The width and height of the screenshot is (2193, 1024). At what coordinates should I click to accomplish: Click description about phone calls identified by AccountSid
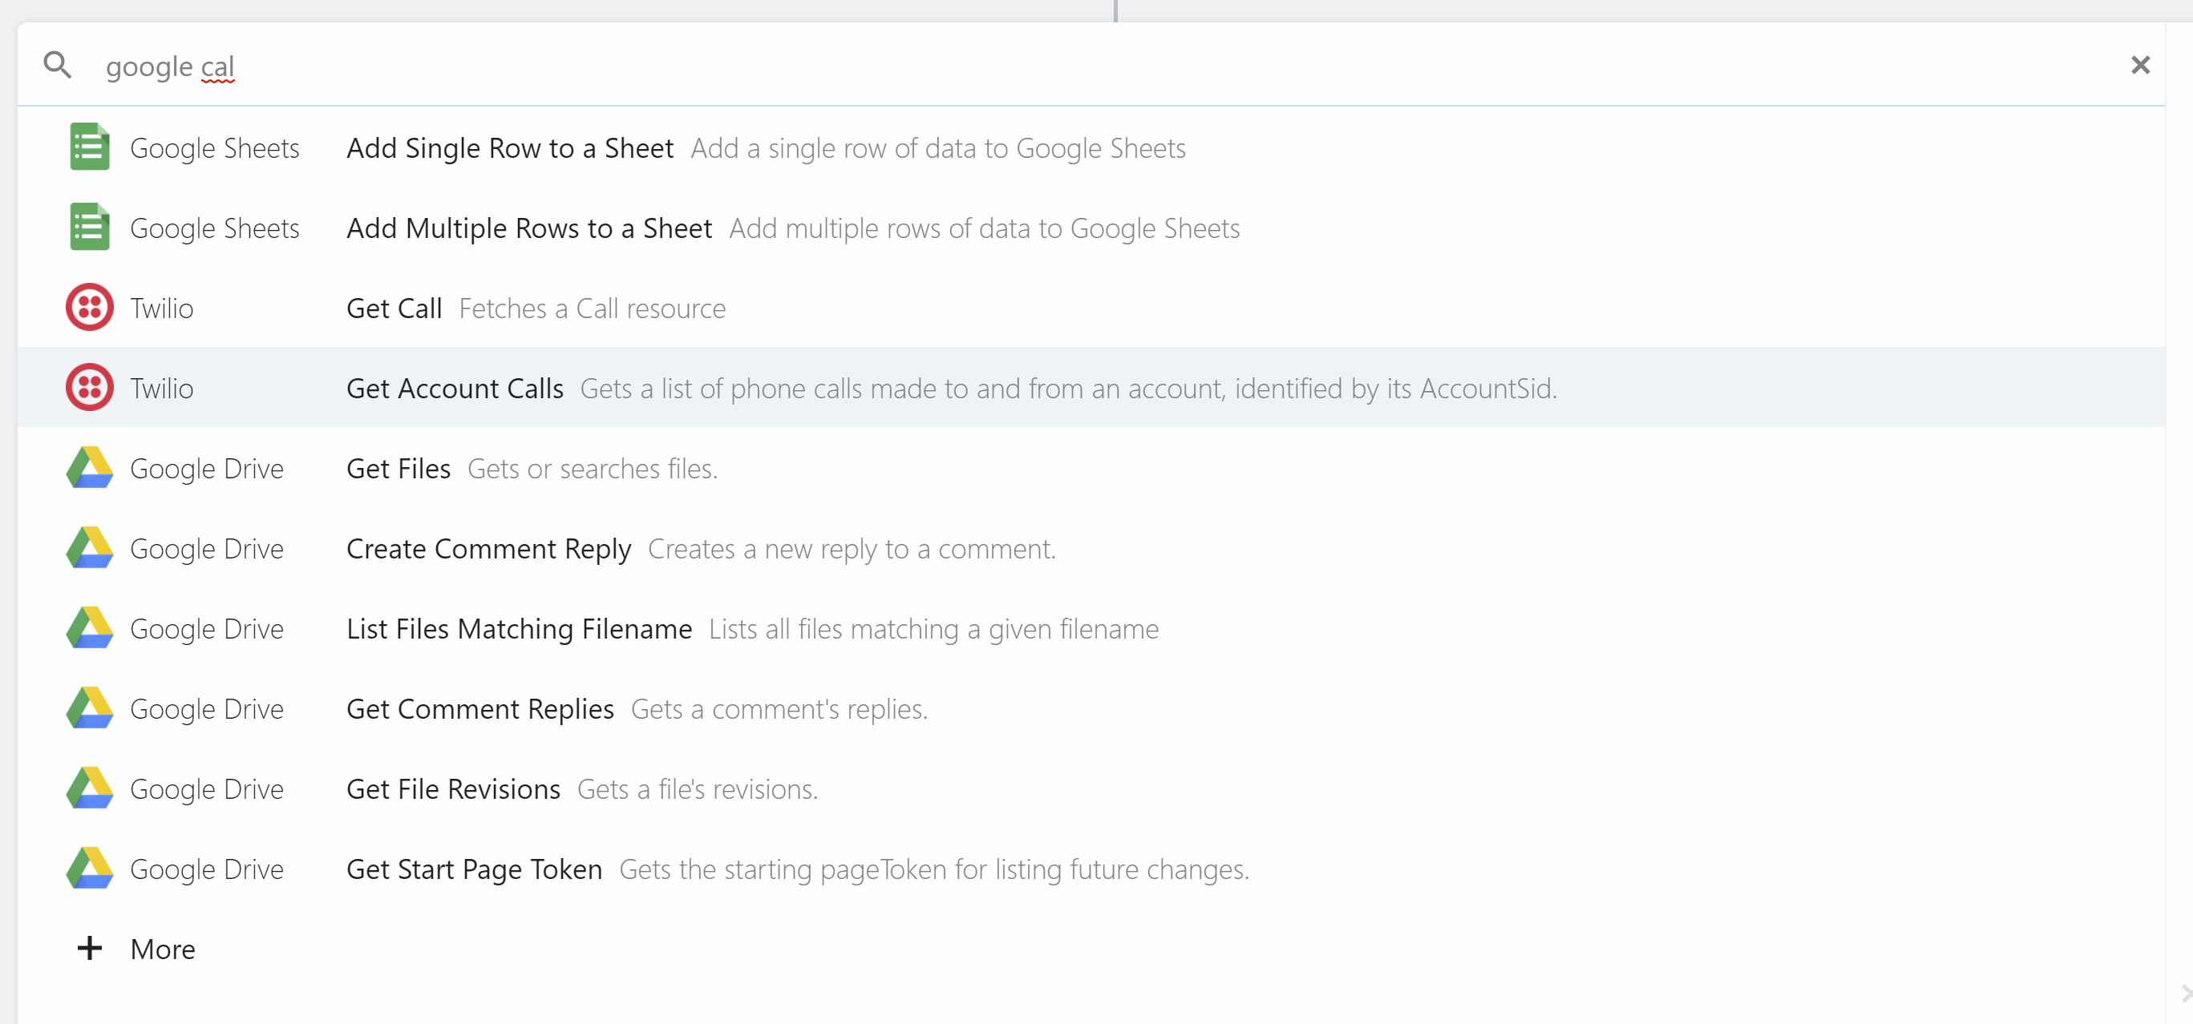click(1068, 388)
